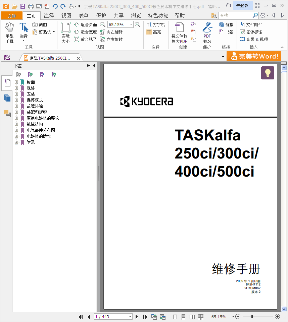Insert Image Annotation (图像标注)

point(251,32)
